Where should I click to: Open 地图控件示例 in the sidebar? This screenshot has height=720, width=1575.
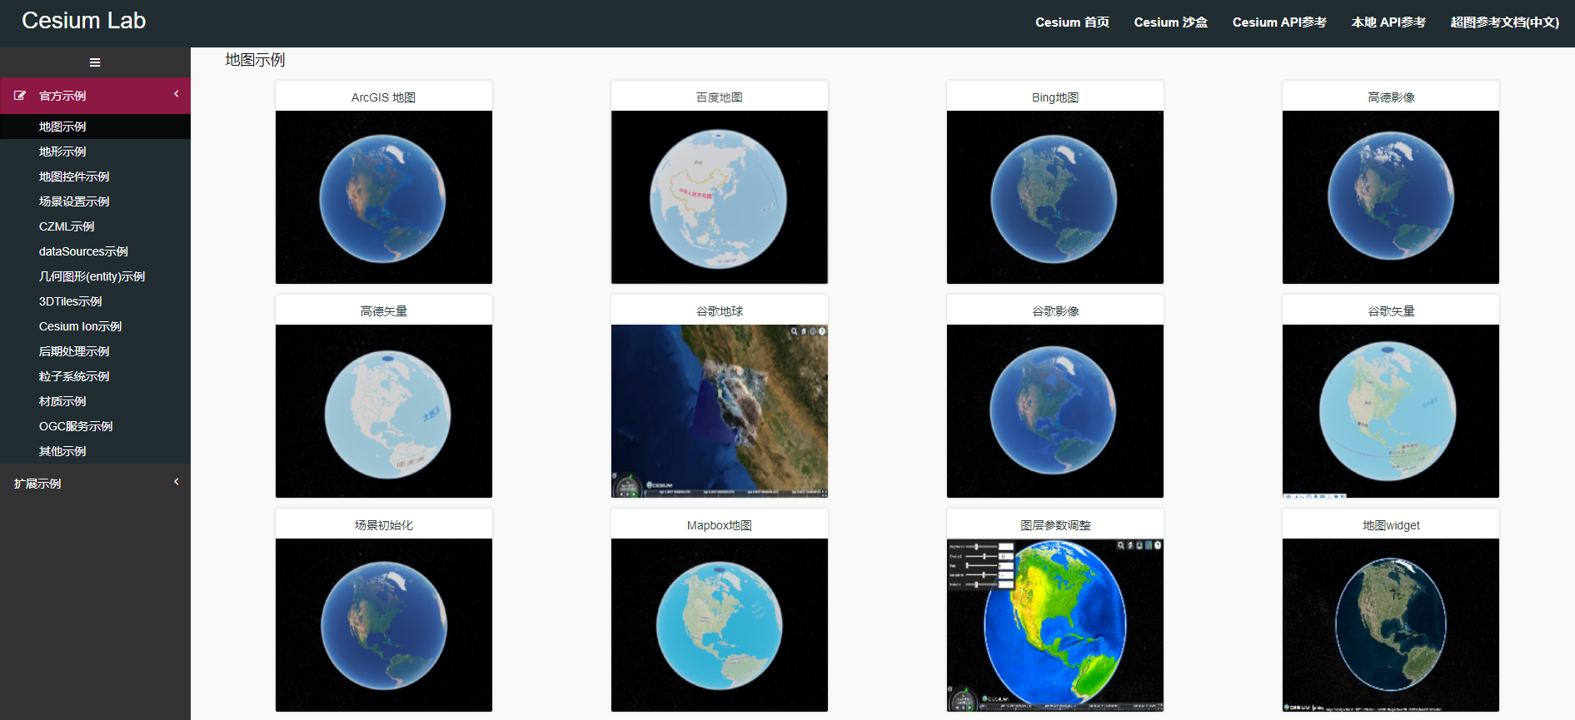(x=74, y=176)
